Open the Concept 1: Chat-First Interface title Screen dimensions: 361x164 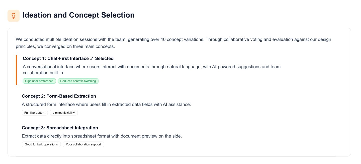(56, 58)
